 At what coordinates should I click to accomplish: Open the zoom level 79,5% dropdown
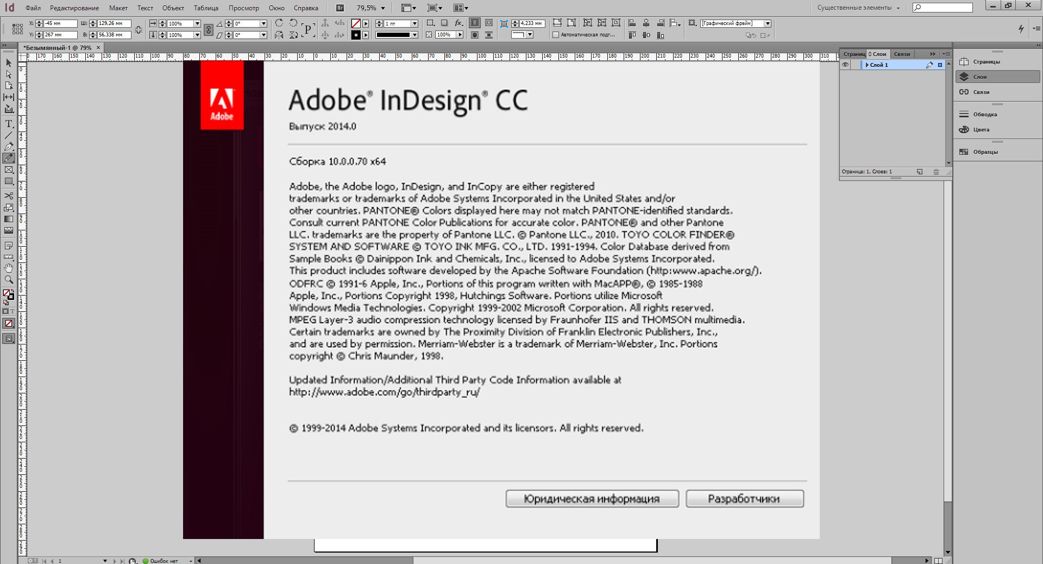click(x=383, y=8)
